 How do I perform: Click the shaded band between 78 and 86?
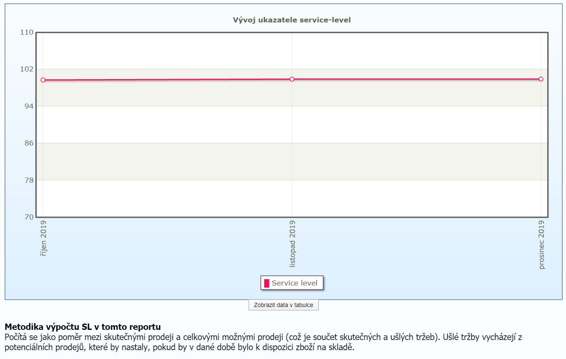(292, 162)
